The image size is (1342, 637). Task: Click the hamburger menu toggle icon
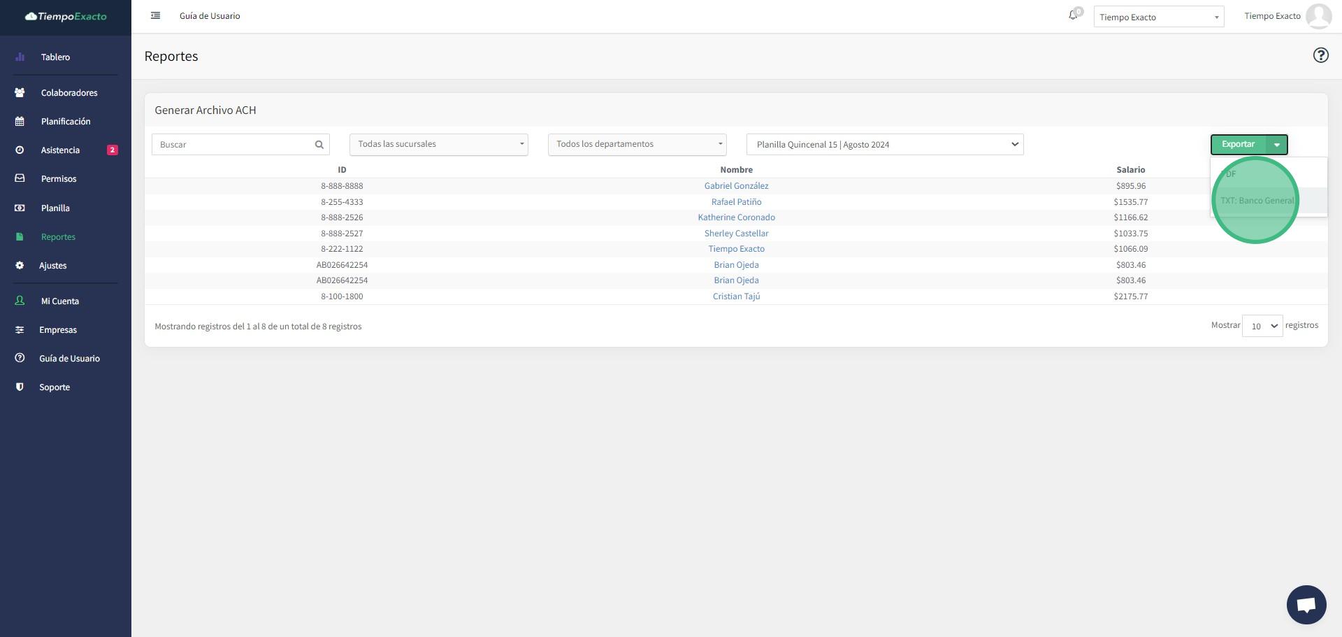[156, 15]
